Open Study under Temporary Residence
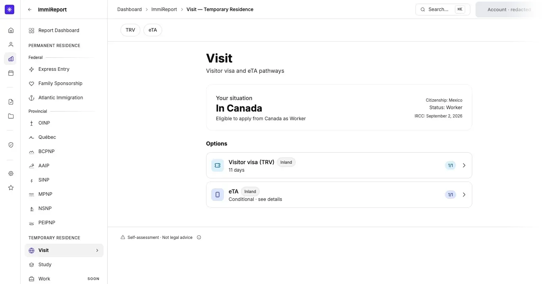Viewport: 548px width, 284px height. point(64,265)
